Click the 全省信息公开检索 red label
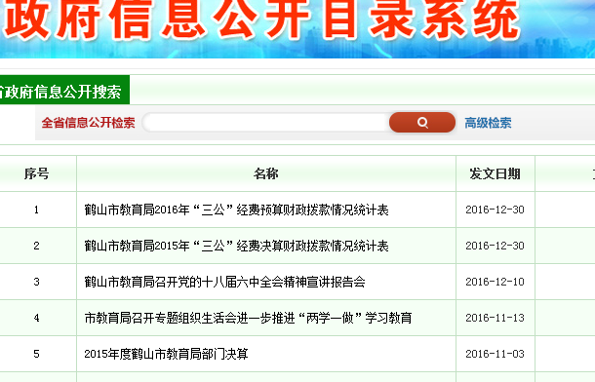This screenshot has height=382, width=595. [x=88, y=123]
